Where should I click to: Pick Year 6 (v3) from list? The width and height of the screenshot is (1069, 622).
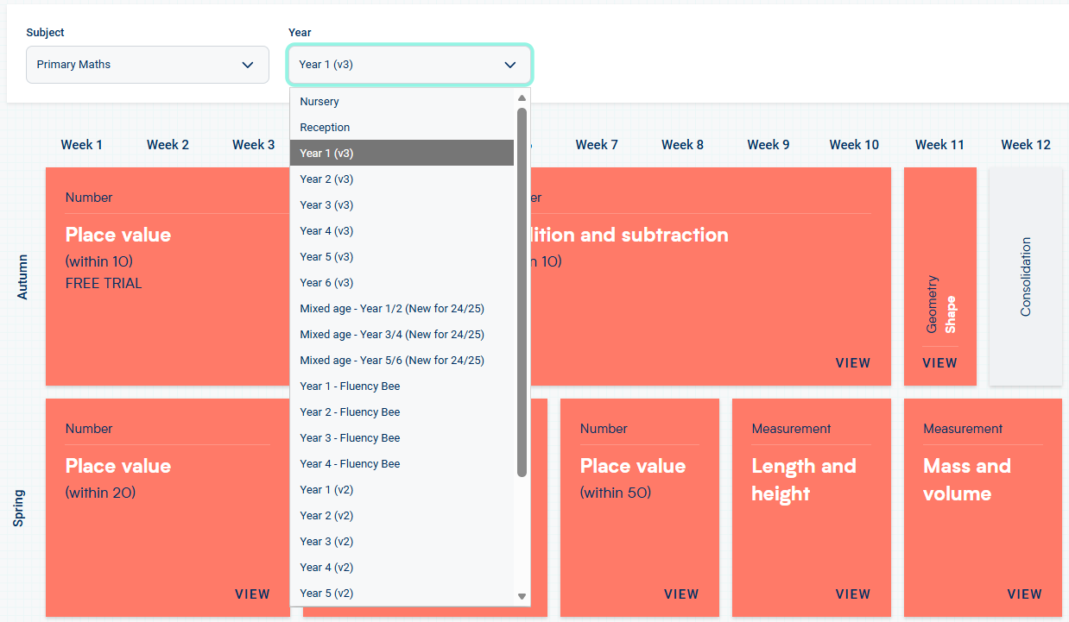[326, 283]
